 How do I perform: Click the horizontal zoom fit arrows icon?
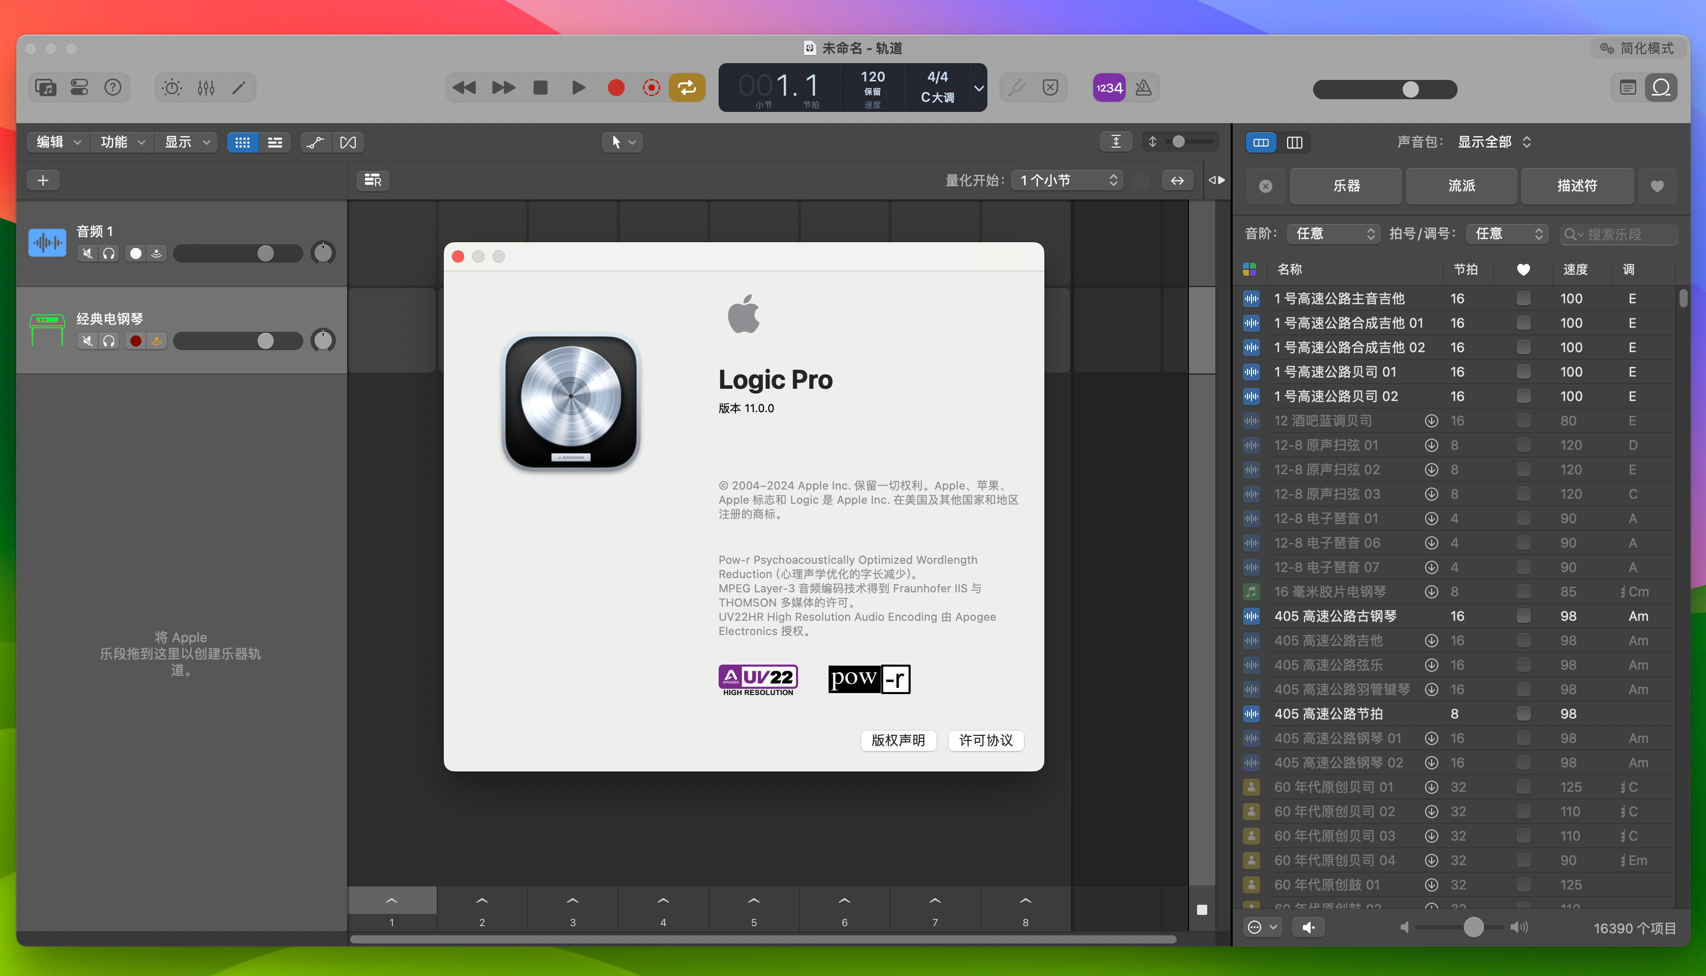(1176, 180)
